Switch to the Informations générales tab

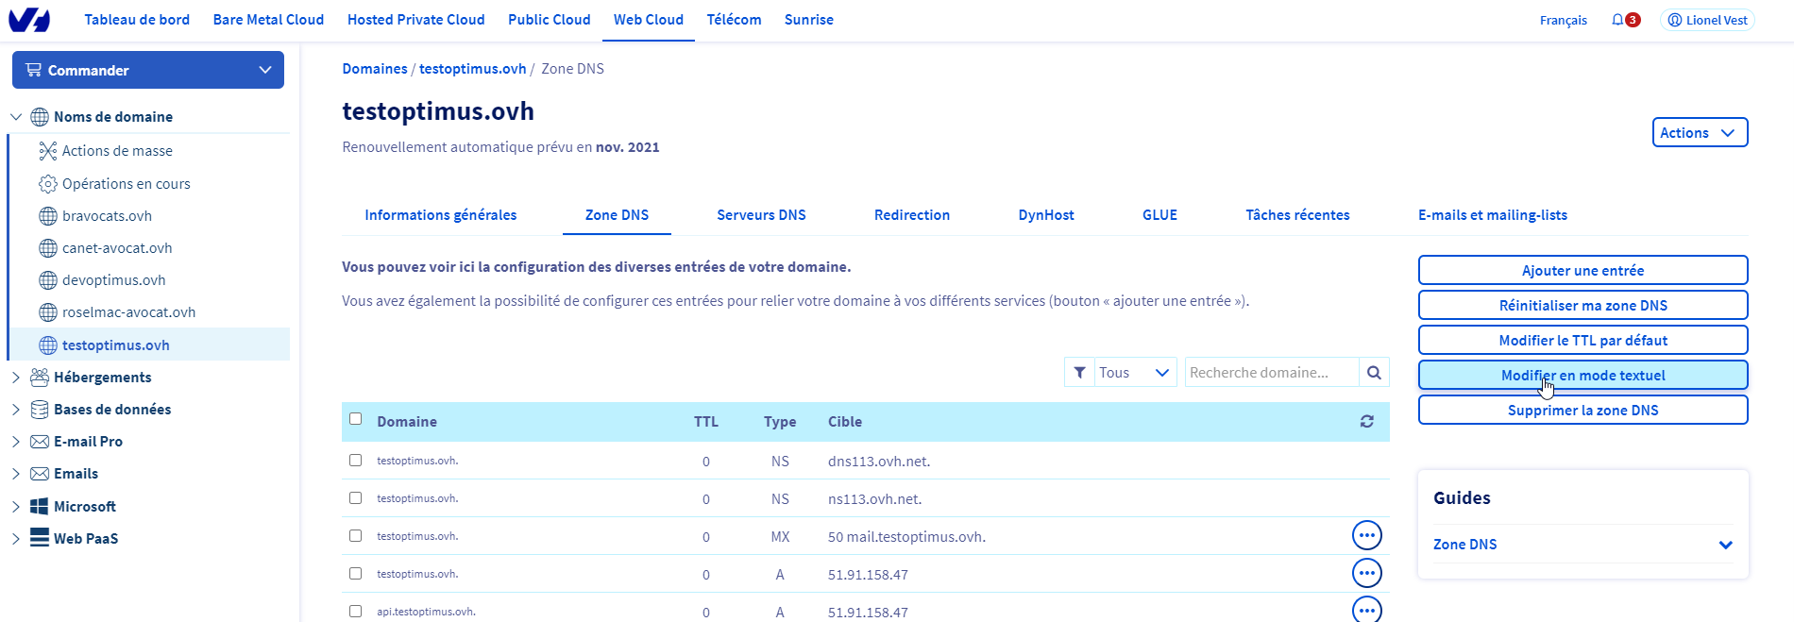pos(441,215)
